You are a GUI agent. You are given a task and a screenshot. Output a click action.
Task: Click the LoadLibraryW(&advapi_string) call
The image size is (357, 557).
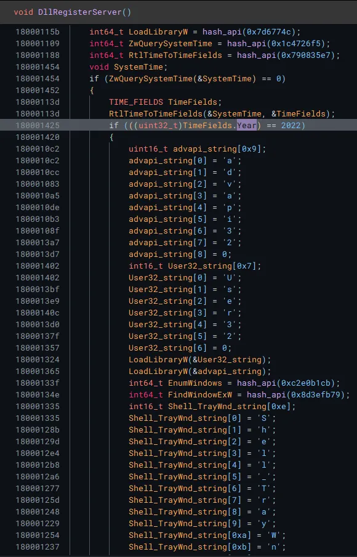pyautogui.click(x=200, y=372)
